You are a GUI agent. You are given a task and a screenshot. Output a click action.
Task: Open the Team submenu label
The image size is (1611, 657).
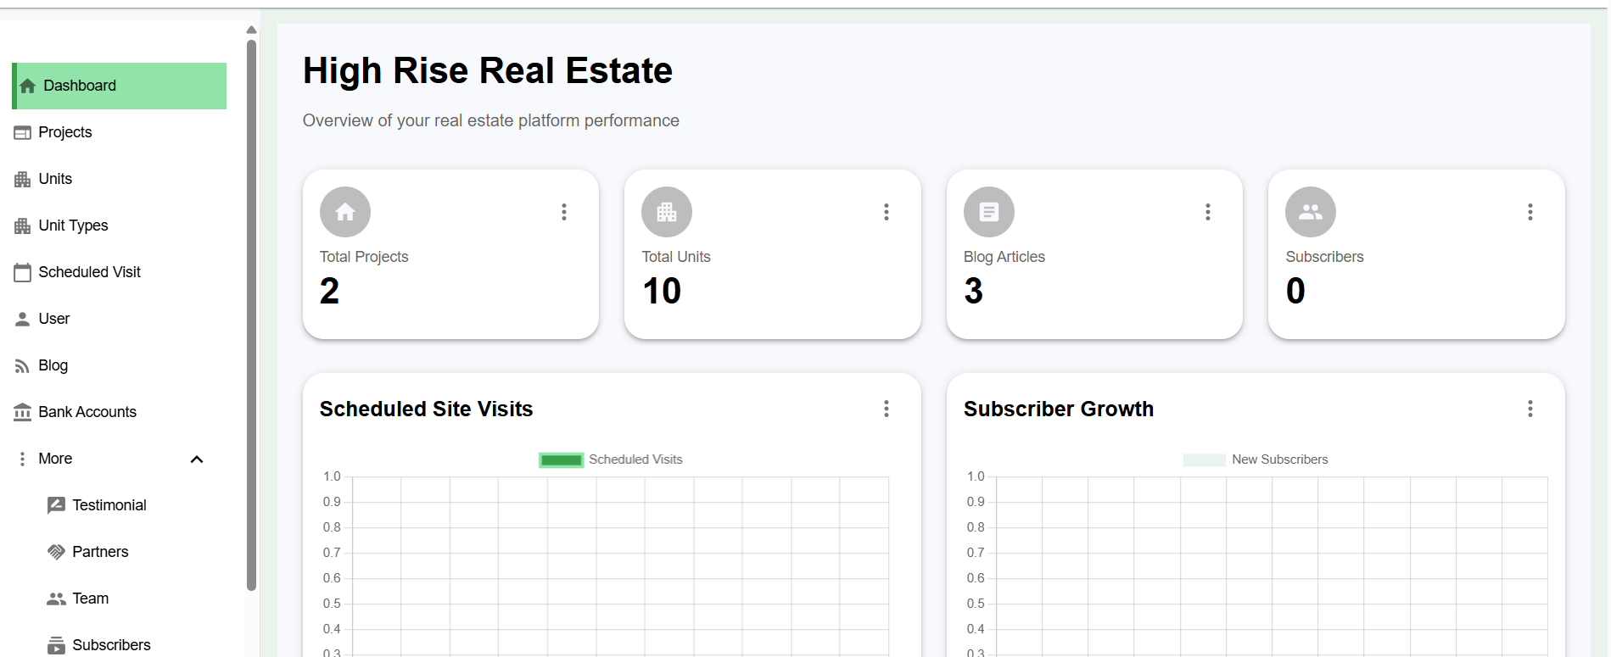90,599
